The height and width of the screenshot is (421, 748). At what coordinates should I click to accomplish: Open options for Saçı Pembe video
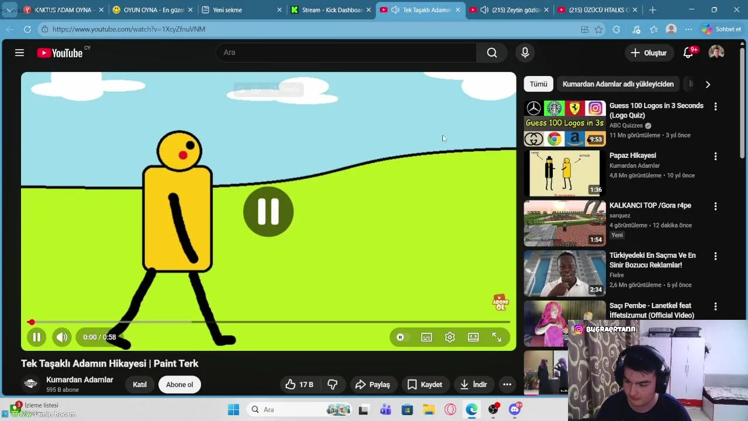click(x=715, y=306)
